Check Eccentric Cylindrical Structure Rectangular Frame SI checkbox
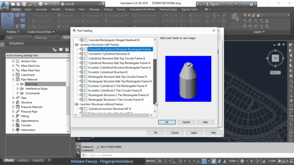 86,67
